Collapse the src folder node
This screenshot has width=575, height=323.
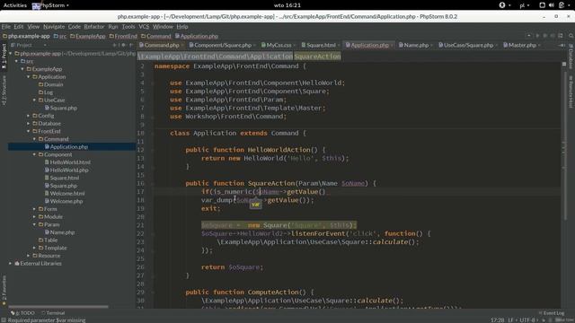(16, 61)
